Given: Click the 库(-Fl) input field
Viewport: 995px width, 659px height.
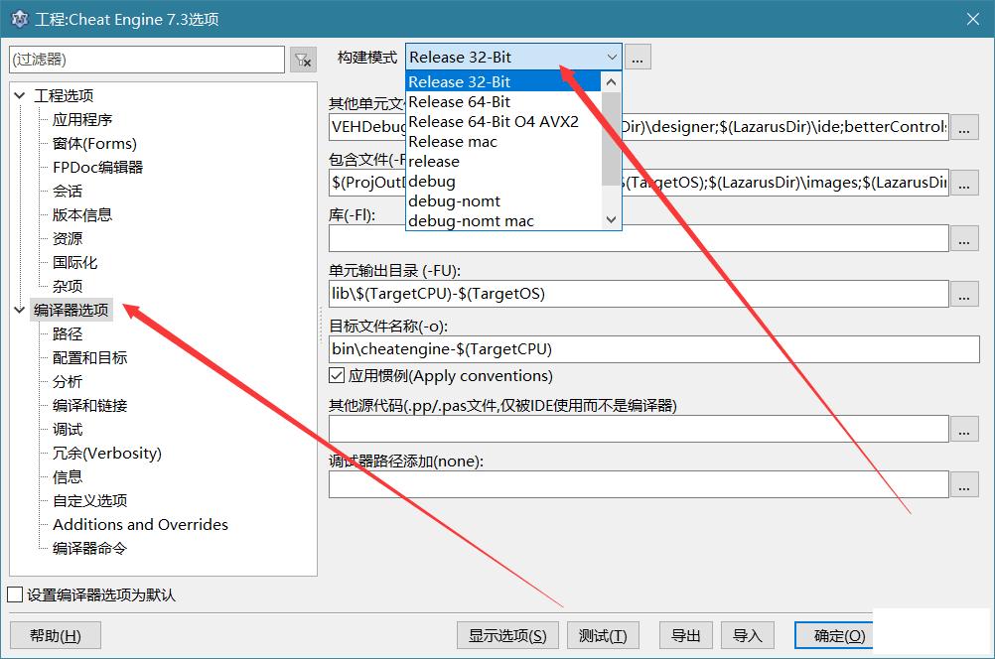Looking at the screenshot, I should (640, 238).
